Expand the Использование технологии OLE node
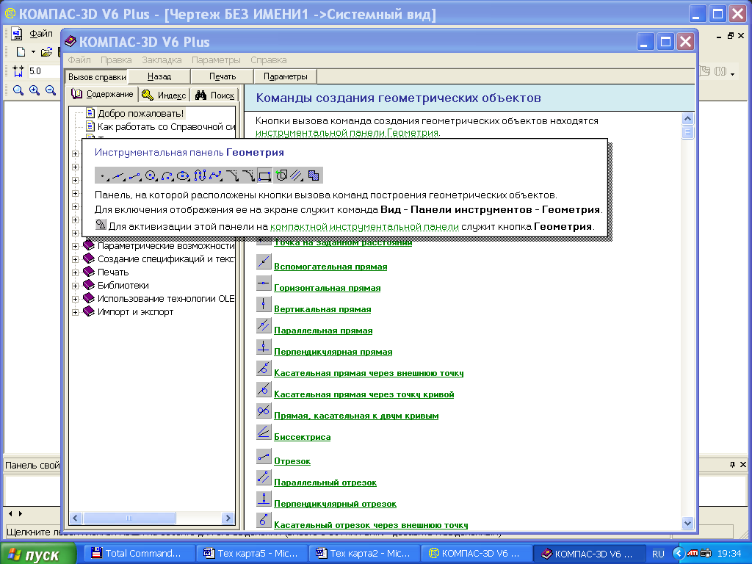The width and height of the screenshot is (752, 564). pyautogui.click(x=76, y=299)
